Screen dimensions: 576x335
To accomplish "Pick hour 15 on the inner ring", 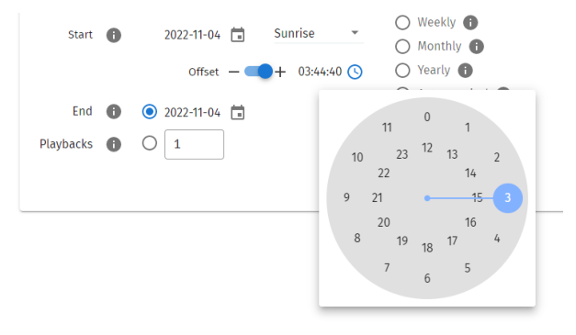I will click(x=477, y=198).
